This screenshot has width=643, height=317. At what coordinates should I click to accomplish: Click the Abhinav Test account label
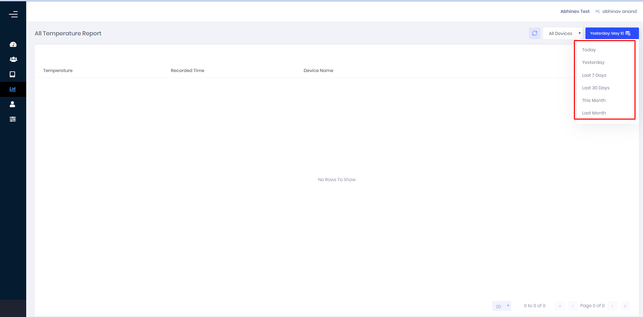[575, 11]
